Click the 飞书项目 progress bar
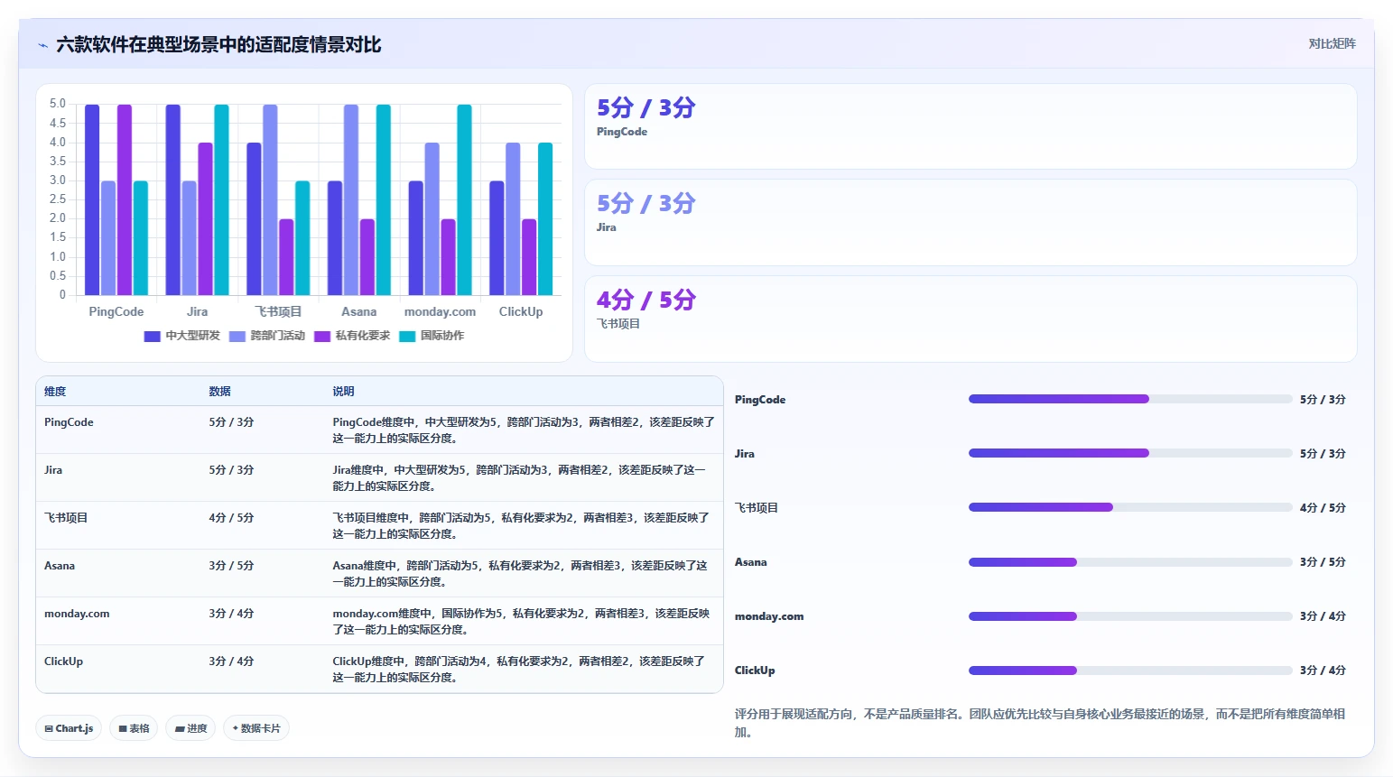 [x=1130, y=507]
